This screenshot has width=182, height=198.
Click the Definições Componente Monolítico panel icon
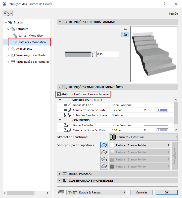(x=65, y=87)
